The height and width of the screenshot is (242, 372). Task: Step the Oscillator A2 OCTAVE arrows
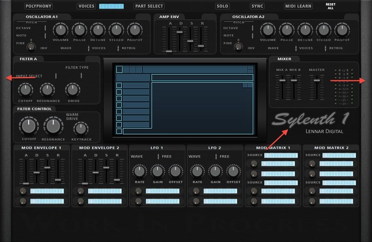[x=252, y=28]
